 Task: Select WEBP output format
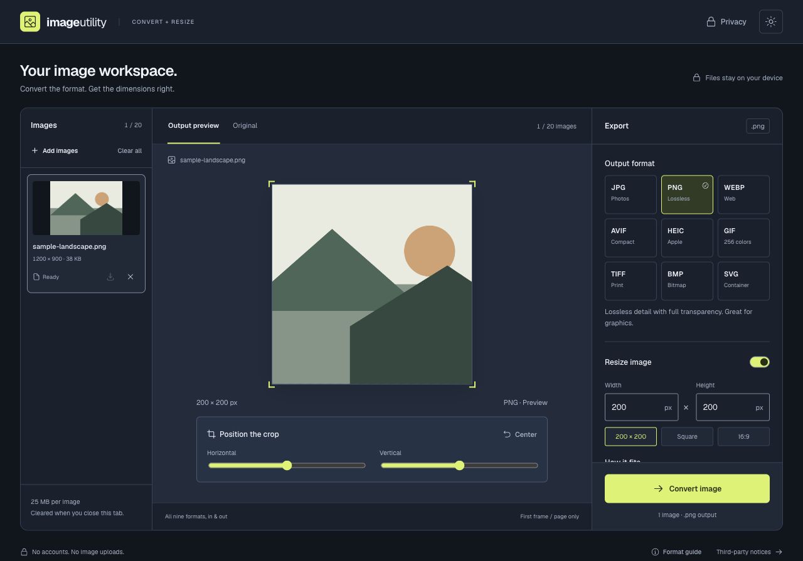point(743,194)
